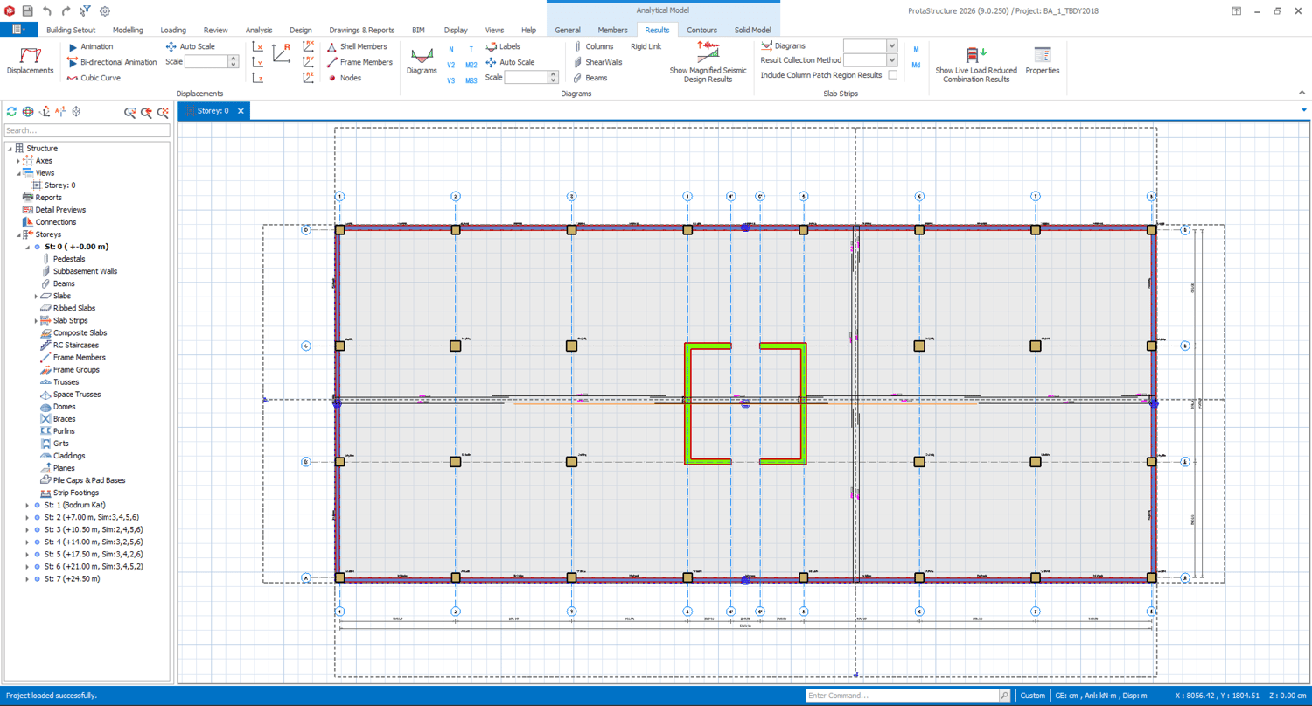Viewport: 1312px width, 706px height.
Task: Check Include Column Patch Region Results
Action: click(x=892, y=75)
